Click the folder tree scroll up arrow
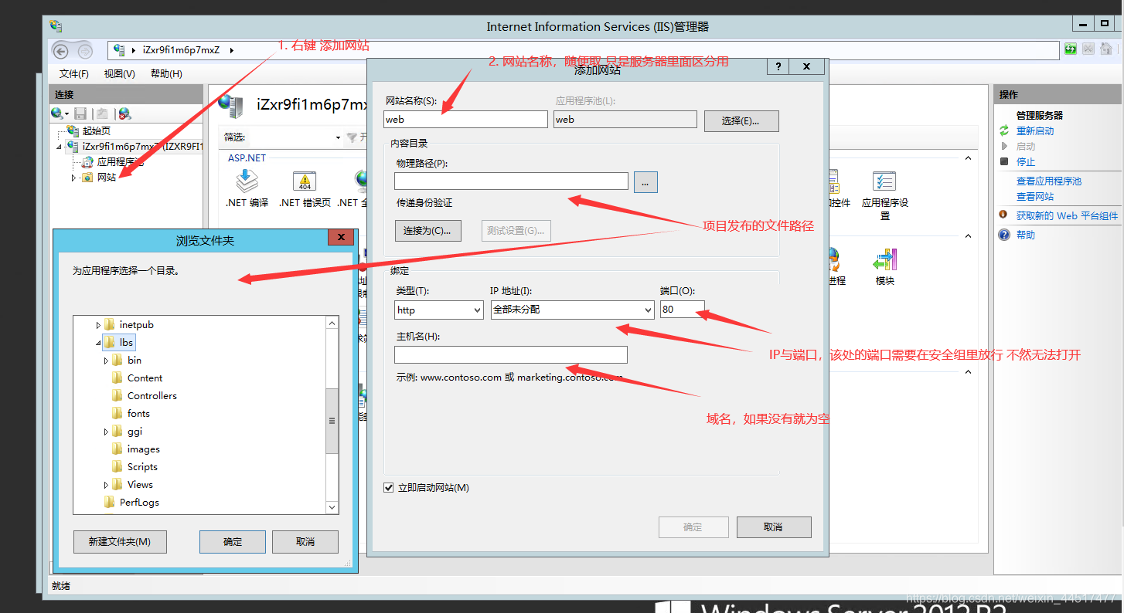Image resolution: width=1124 pixels, height=613 pixels. click(x=332, y=323)
